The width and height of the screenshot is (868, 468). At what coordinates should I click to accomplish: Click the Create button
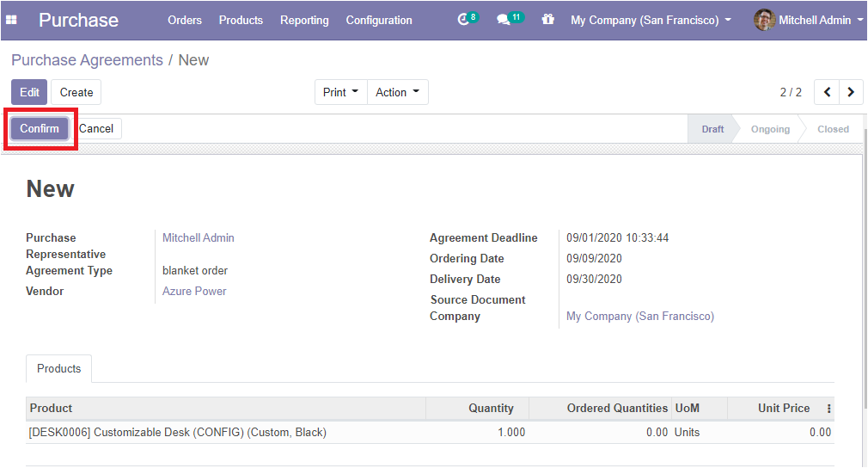(76, 92)
